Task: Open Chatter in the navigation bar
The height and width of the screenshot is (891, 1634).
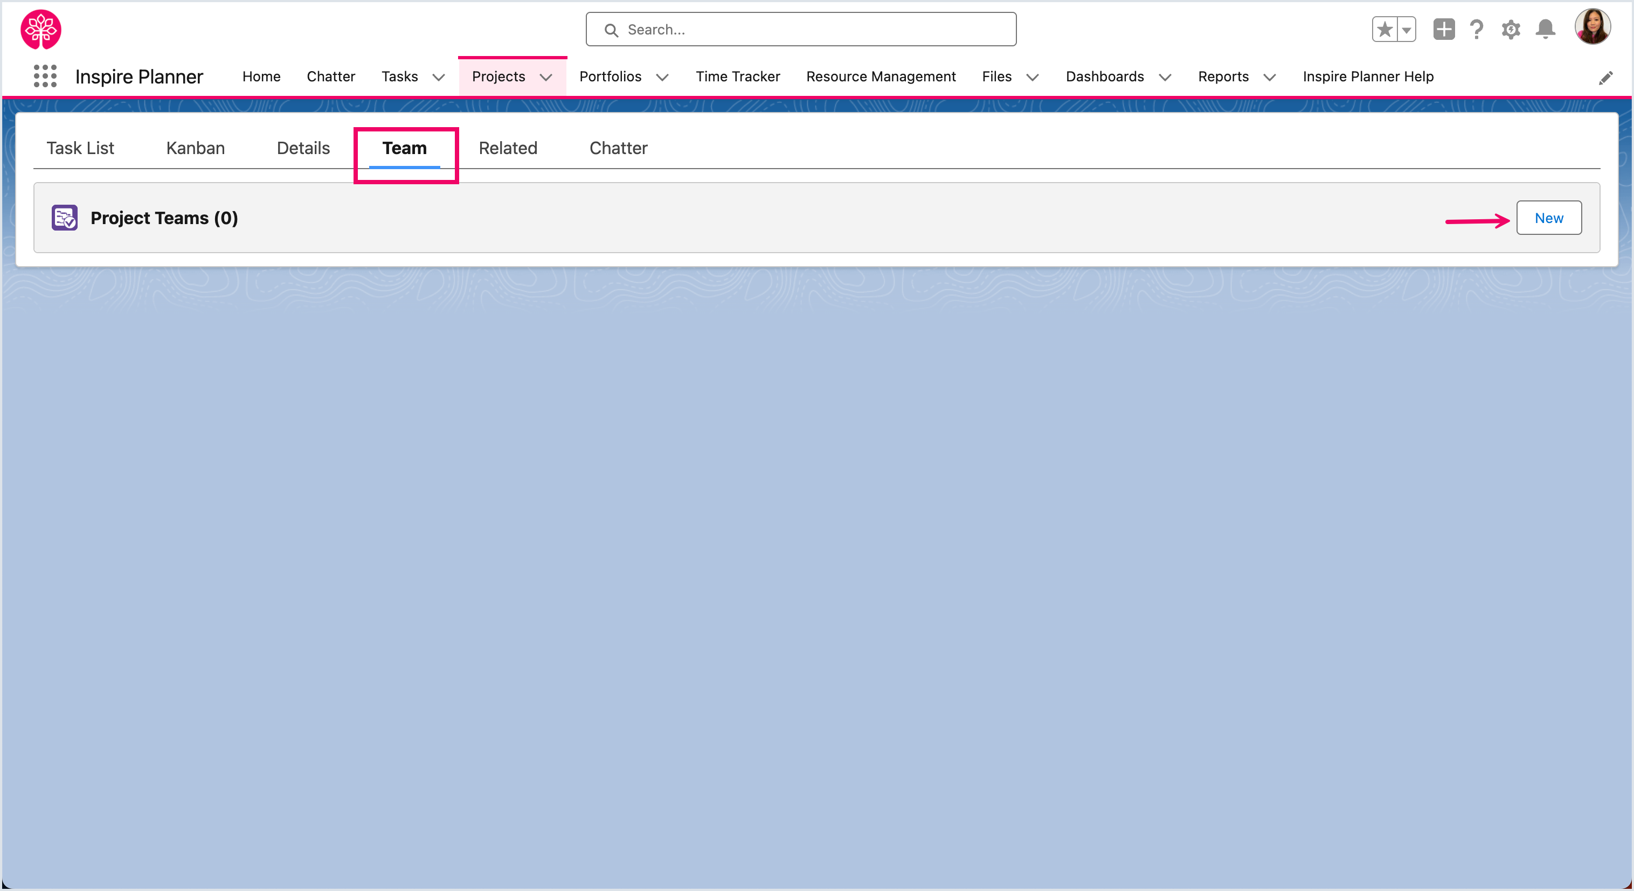Action: click(x=330, y=76)
